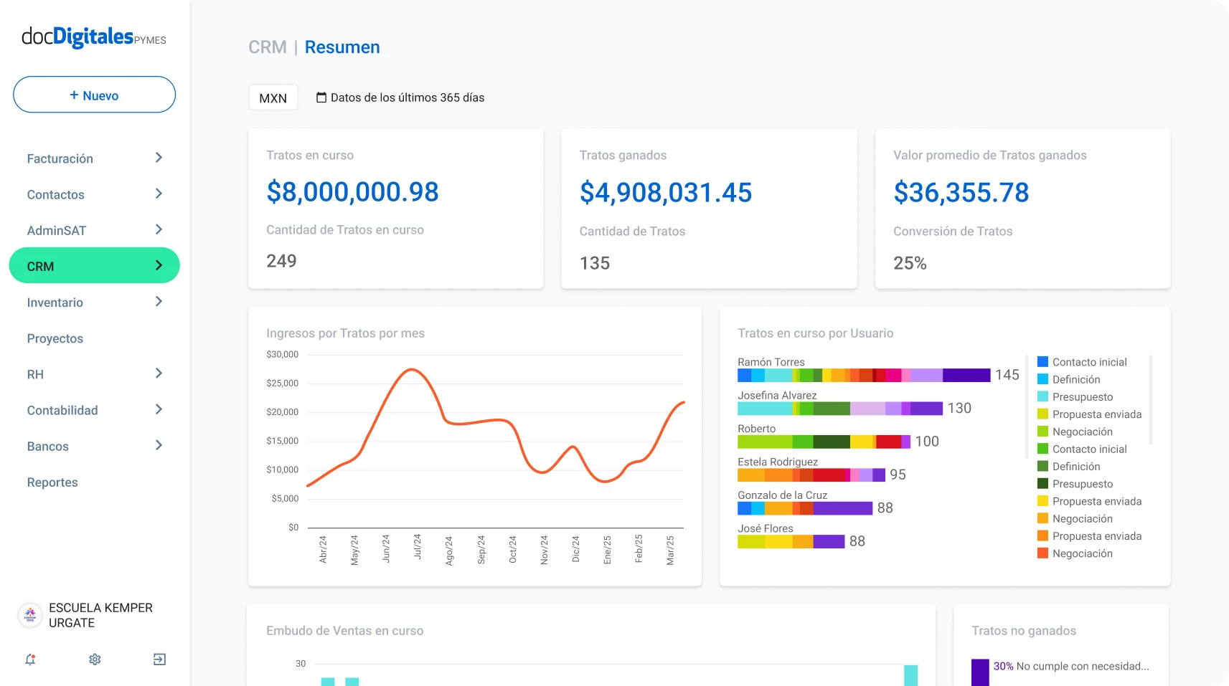Expand the AdminSAT chevron
The height and width of the screenshot is (686, 1229).
(x=159, y=229)
